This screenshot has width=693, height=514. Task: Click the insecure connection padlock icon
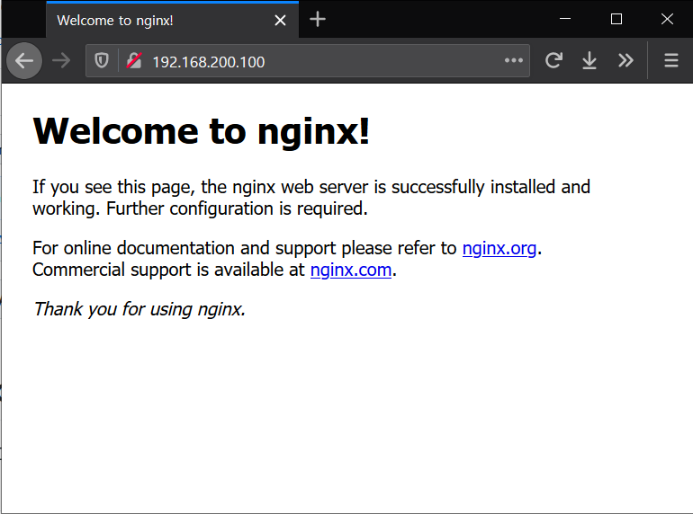[134, 60]
